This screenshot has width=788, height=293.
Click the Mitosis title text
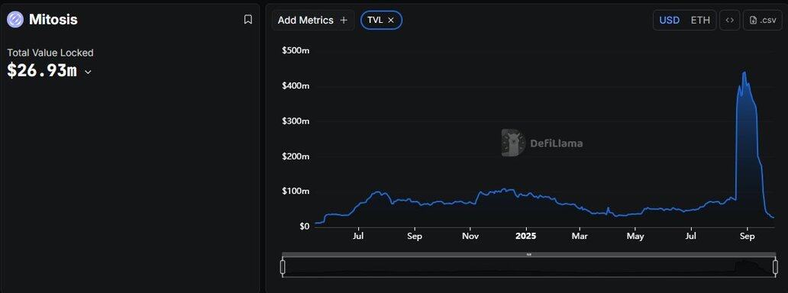[53, 20]
